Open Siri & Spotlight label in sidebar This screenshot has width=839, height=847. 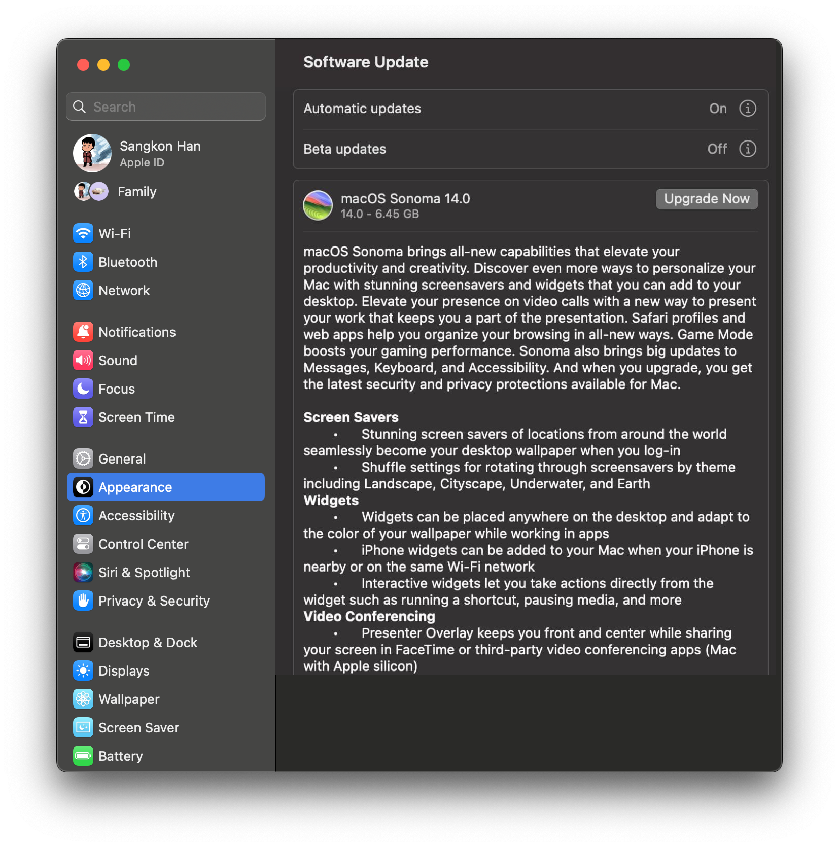[x=144, y=572]
